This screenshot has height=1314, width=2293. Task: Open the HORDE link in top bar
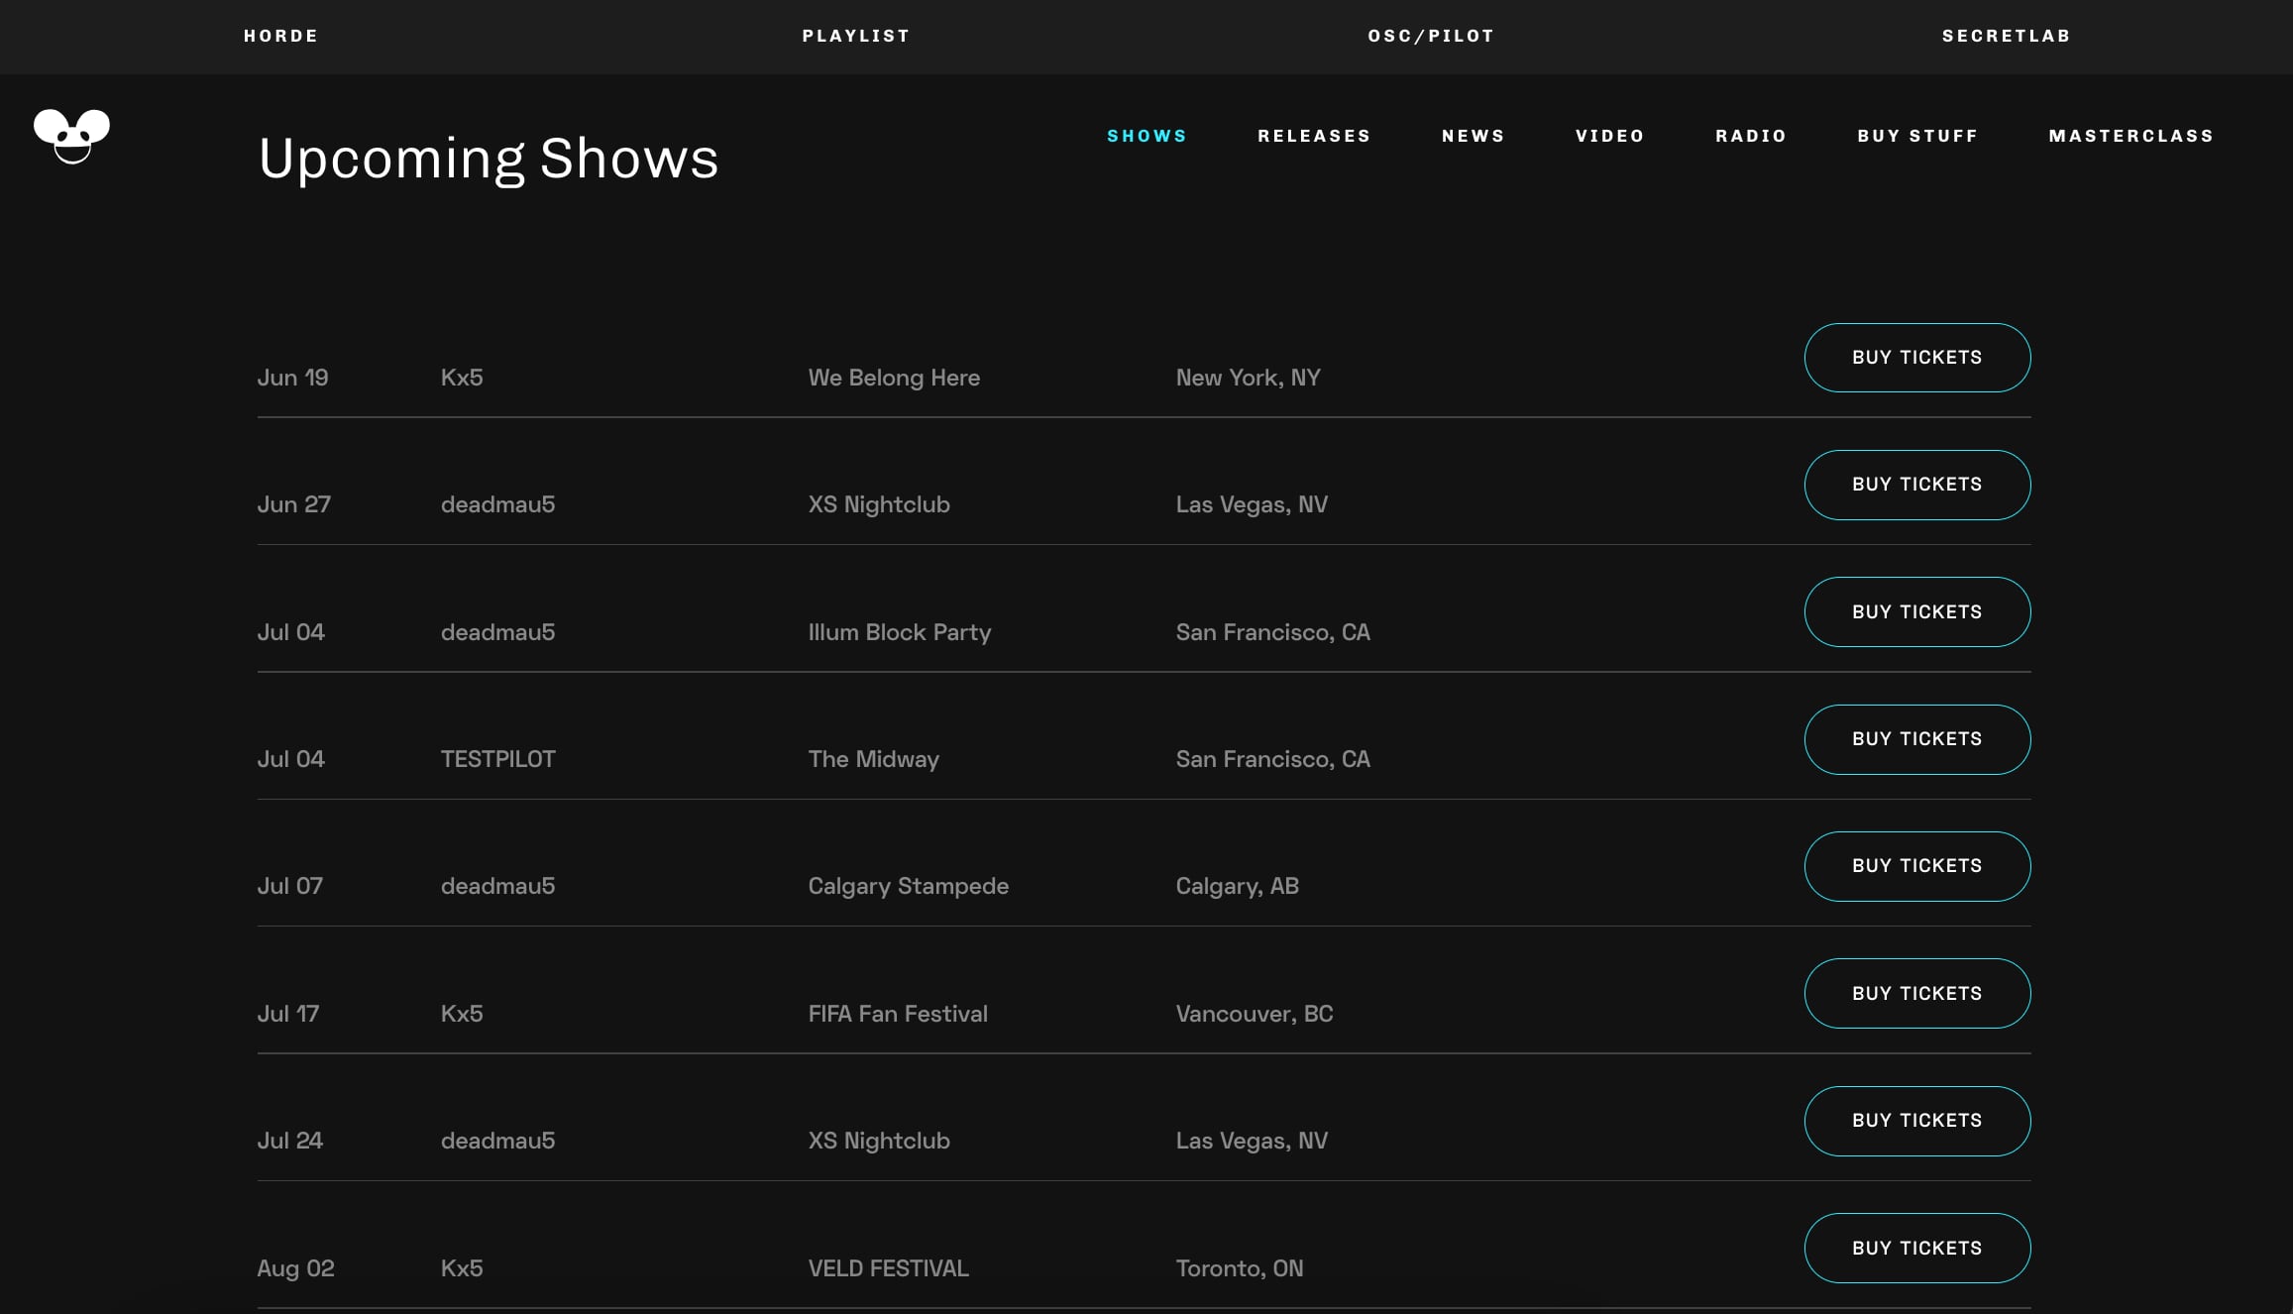point(281,36)
